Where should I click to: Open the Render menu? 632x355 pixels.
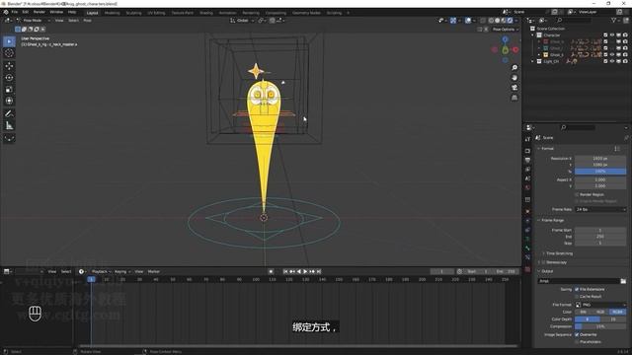39,12
